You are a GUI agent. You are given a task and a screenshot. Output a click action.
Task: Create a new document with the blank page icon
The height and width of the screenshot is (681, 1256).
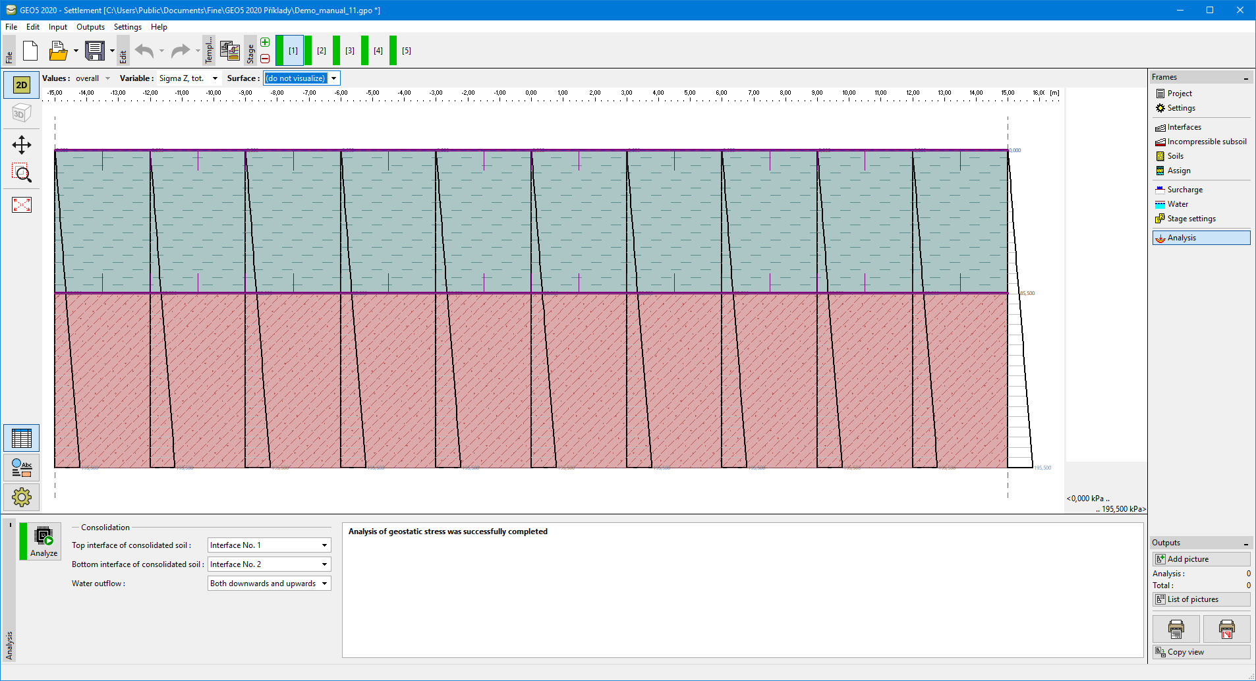[30, 51]
